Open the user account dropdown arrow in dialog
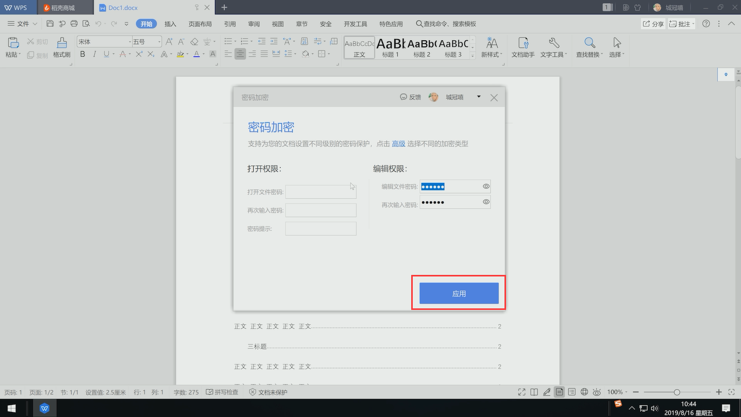 479,97
